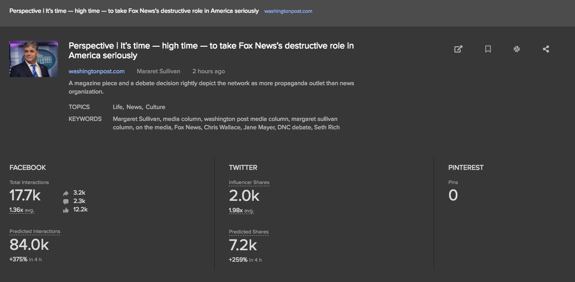Click the 1.98x avg. Twitter indicator

(x=241, y=211)
